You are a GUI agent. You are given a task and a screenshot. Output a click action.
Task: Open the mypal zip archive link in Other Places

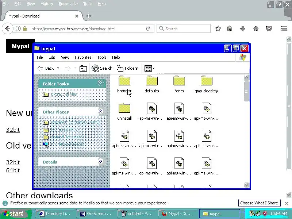point(75,122)
